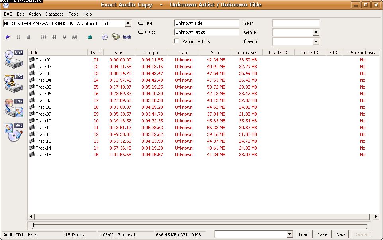Create a CD image with IMG button
Screen dimensions: 383x240
(14, 108)
